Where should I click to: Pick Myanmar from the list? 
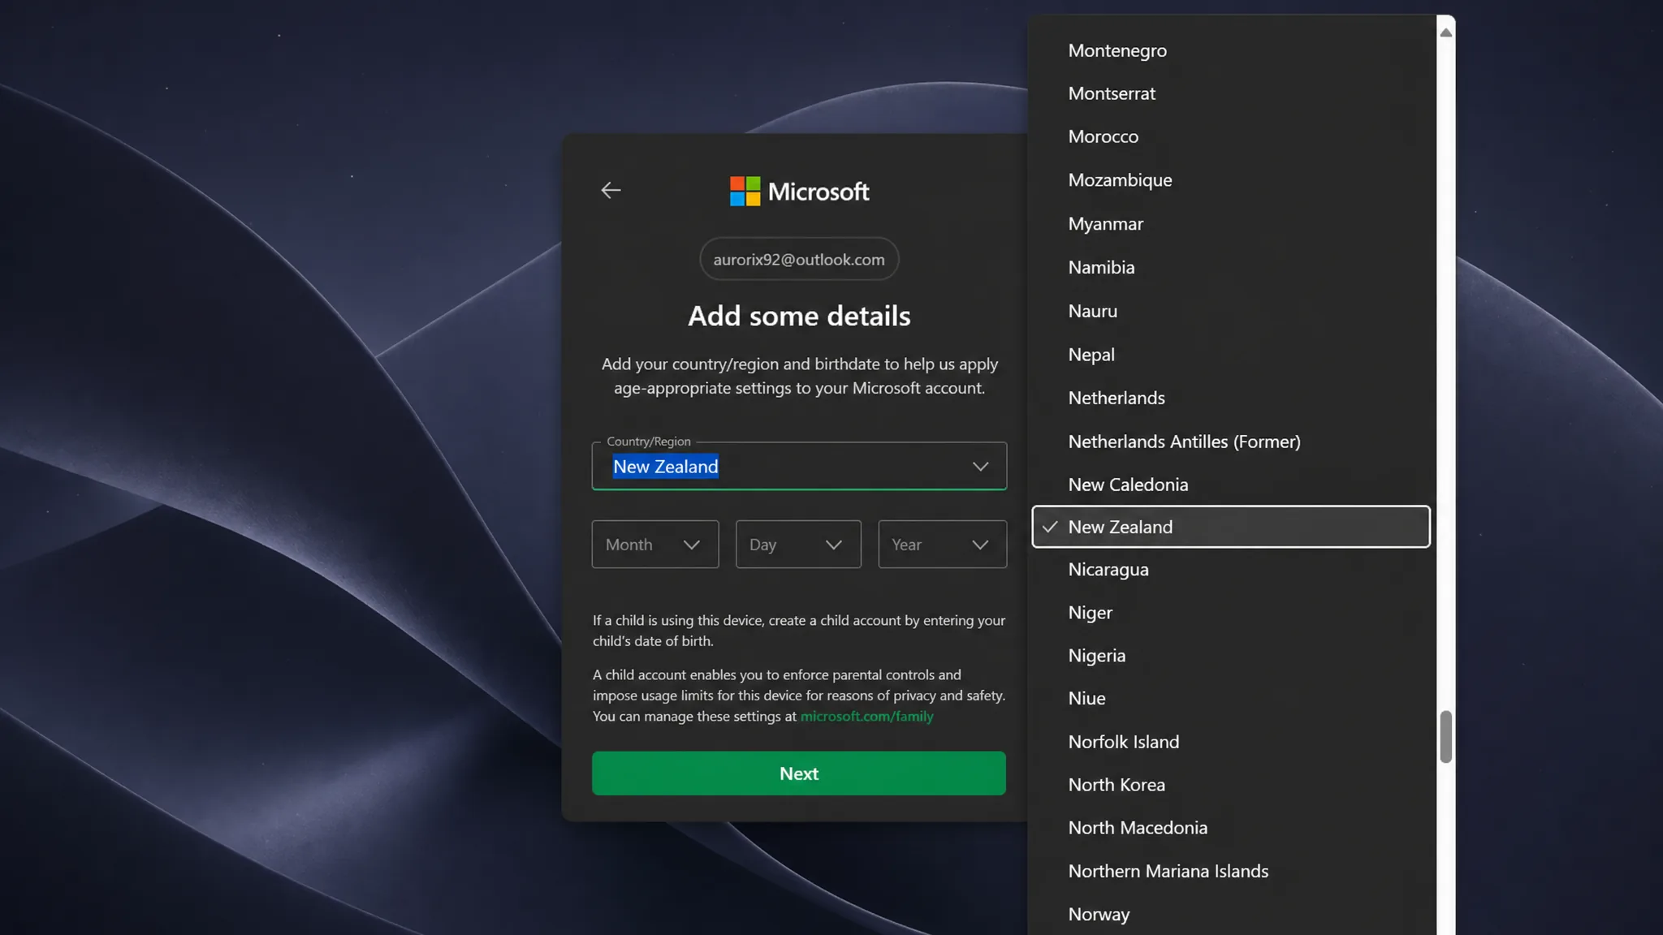click(x=1231, y=224)
